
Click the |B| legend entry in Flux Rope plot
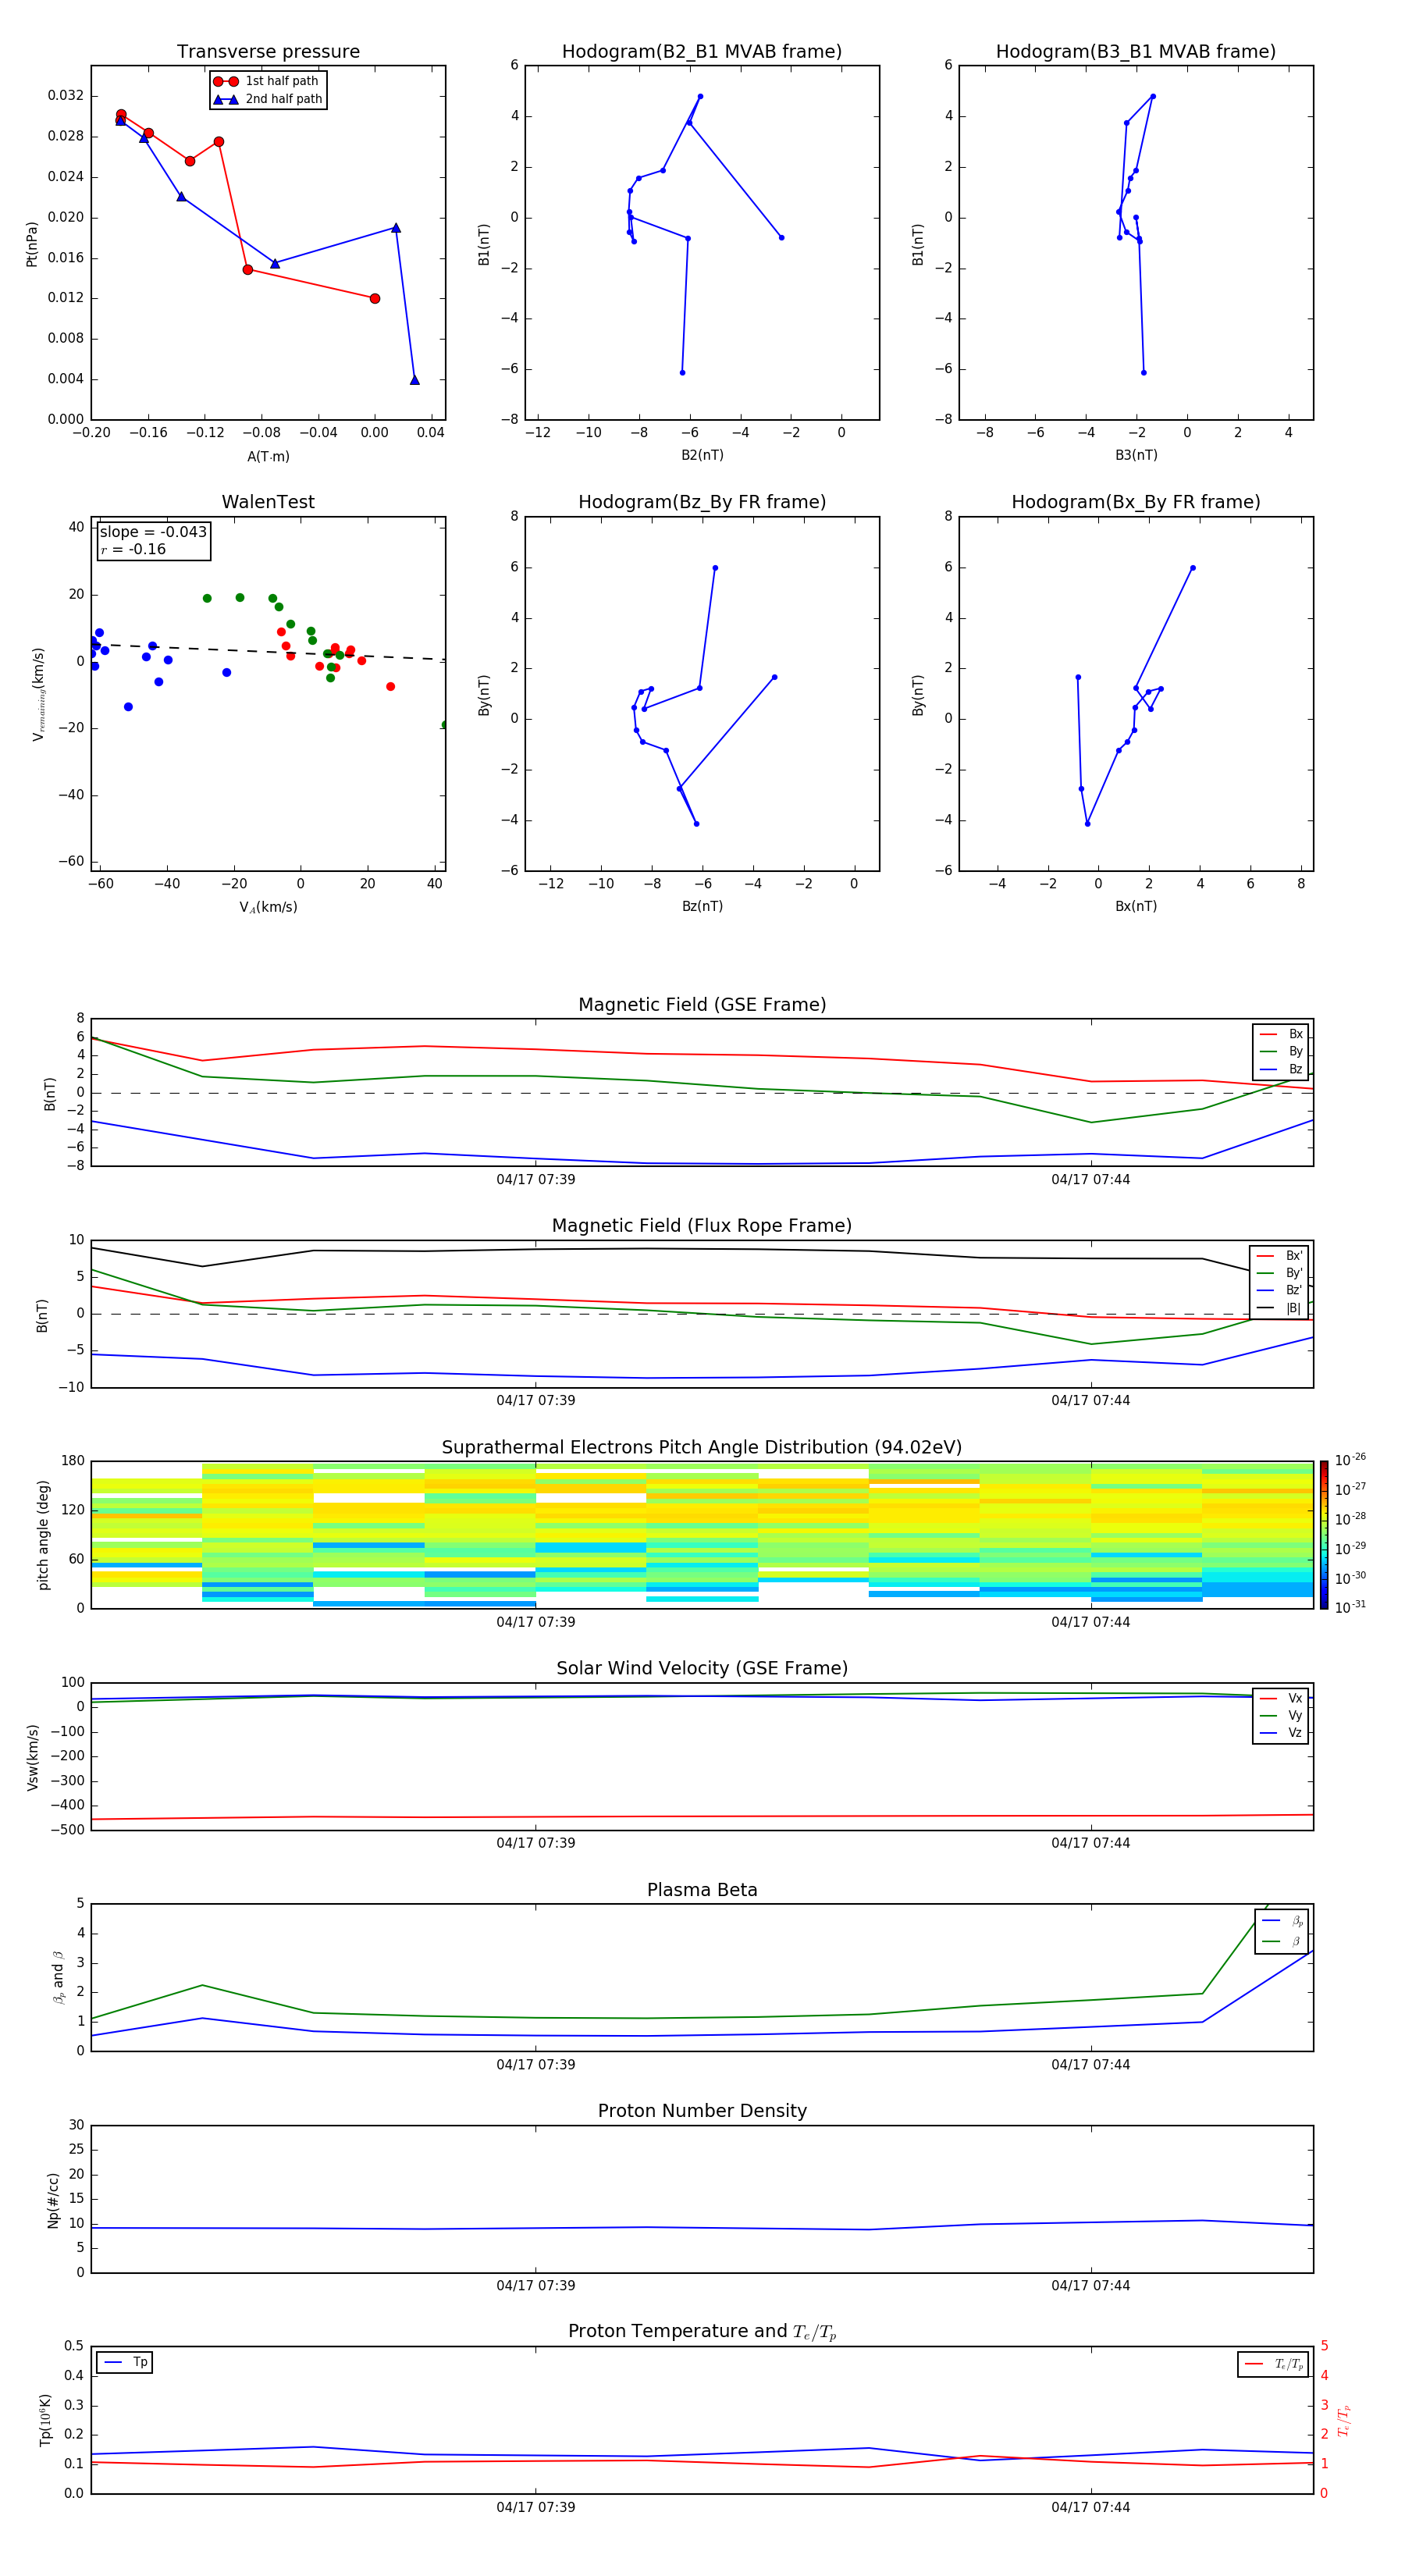[1279, 1309]
